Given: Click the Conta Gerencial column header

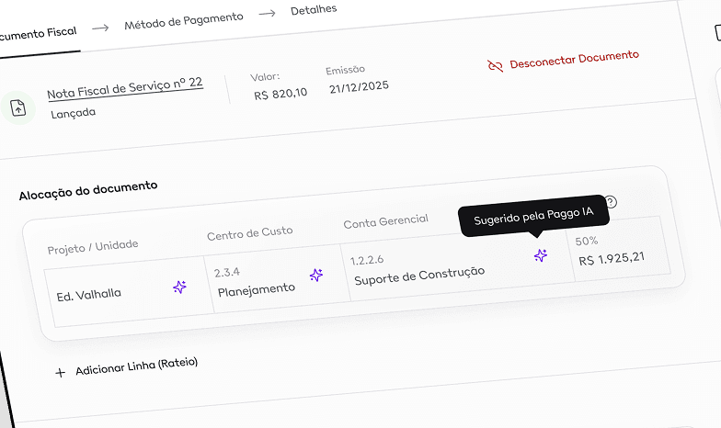Looking at the screenshot, I should click(386, 221).
